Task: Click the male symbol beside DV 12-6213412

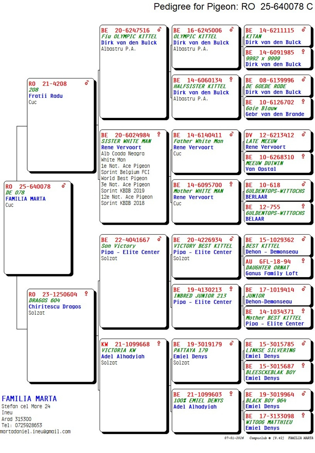Action: point(303,135)
